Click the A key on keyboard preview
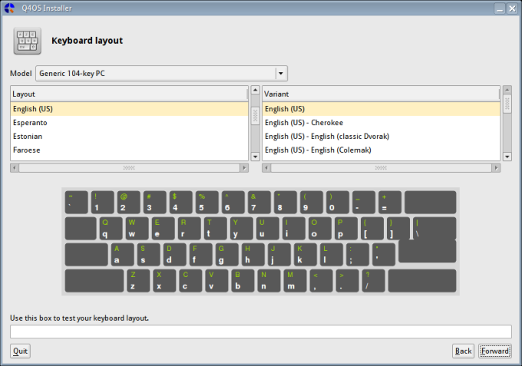The width and height of the screenshot is (522, 366). 123,255
